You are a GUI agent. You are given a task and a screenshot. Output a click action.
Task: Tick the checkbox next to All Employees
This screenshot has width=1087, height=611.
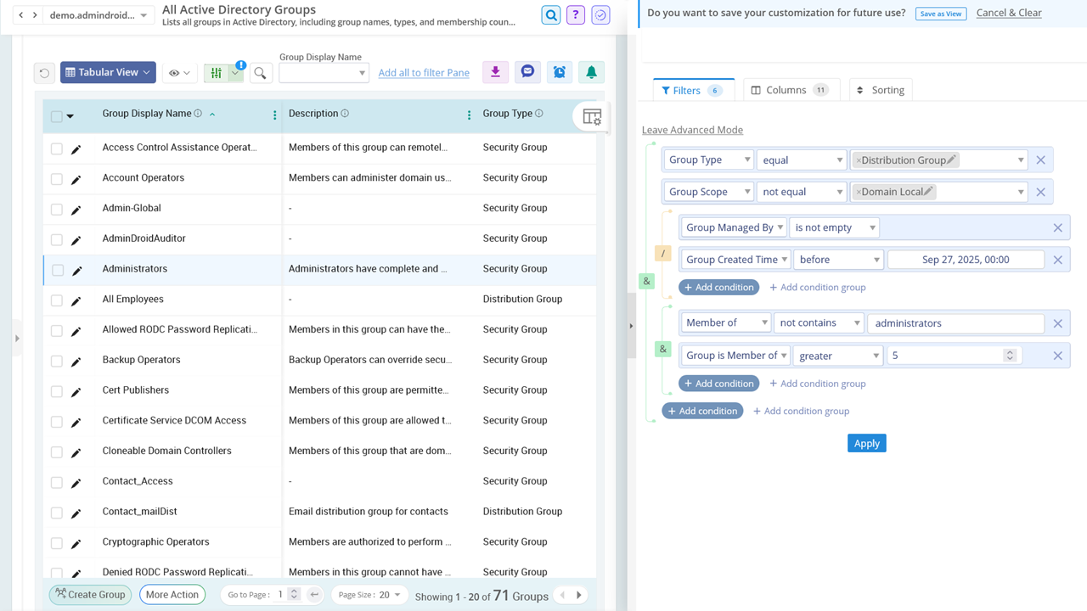point(57,299)
